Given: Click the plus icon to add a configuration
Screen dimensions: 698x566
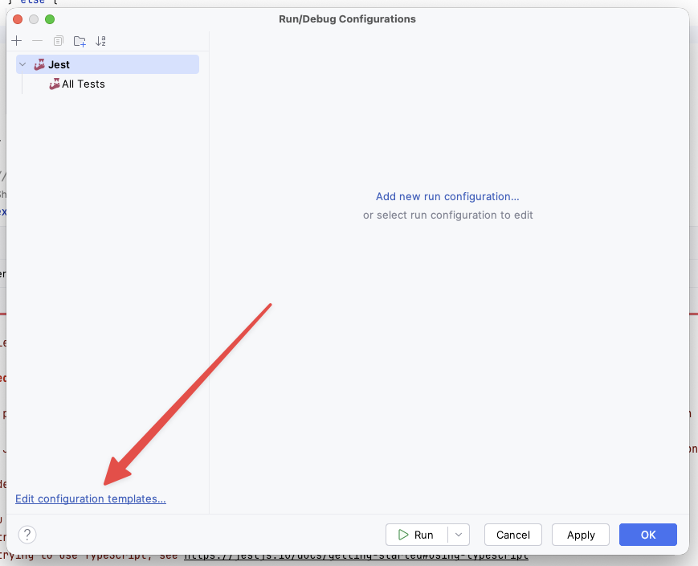Looking at the screenshot, I should [17, 41].
